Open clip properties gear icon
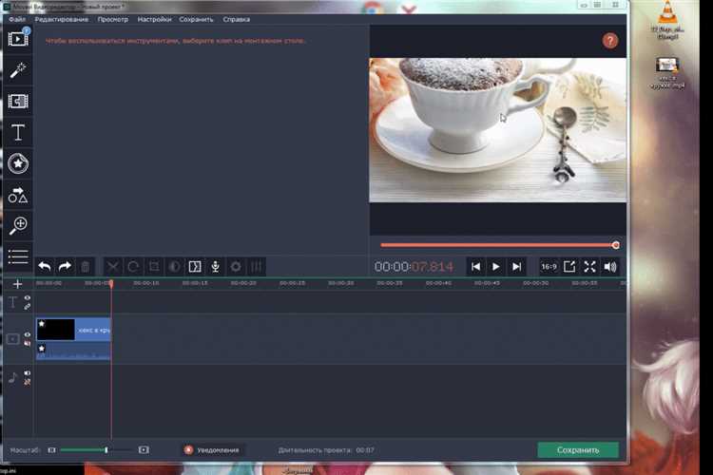 tap(236, 267)
